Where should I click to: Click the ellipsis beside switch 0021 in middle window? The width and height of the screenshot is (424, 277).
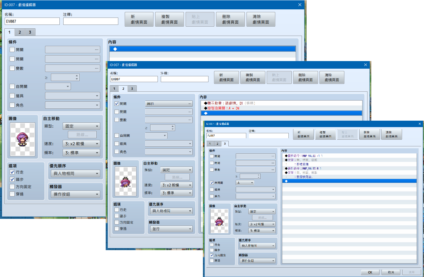point(190,104)
